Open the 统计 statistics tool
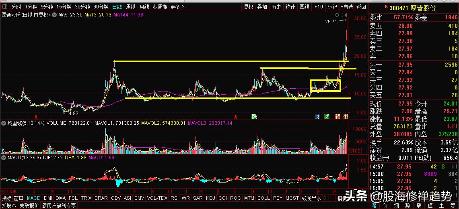The width and height of the screenshot is (459, 209). point(290,7)
